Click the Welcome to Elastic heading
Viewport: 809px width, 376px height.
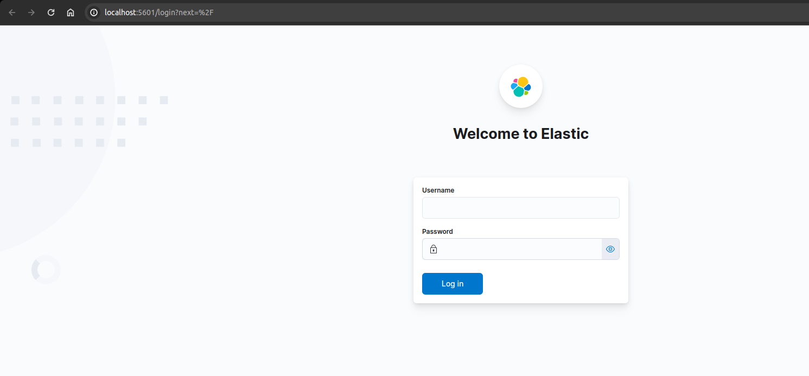(x=521, y=133)
